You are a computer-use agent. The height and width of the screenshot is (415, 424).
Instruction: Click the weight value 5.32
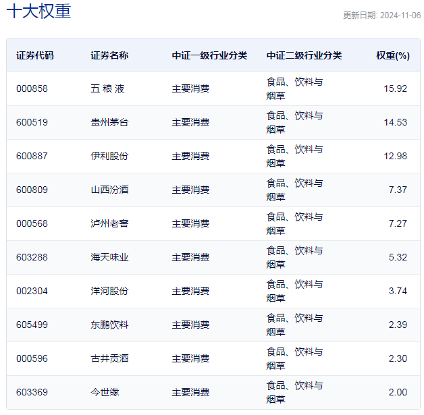[398, 258]
